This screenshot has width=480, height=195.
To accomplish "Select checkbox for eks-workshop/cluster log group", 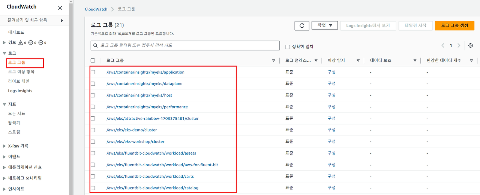I will 93,141.
